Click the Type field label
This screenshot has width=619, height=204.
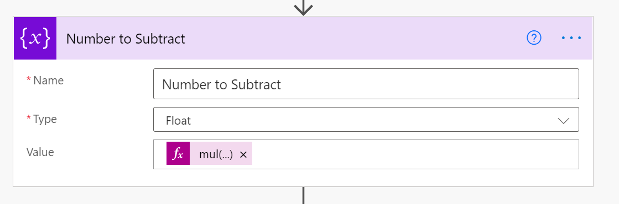tap(45, 119)
